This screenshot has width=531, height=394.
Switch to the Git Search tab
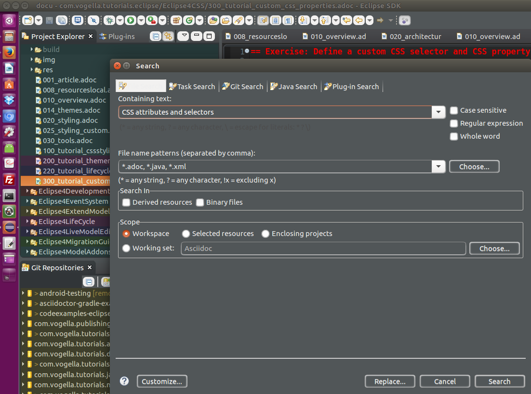click(242, 87)
